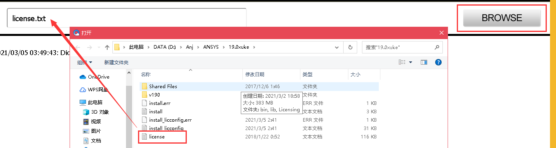Screen dimensions: 556x148
Task: Select WPS网盘 in the navigation pane
Action: (94, 89)
